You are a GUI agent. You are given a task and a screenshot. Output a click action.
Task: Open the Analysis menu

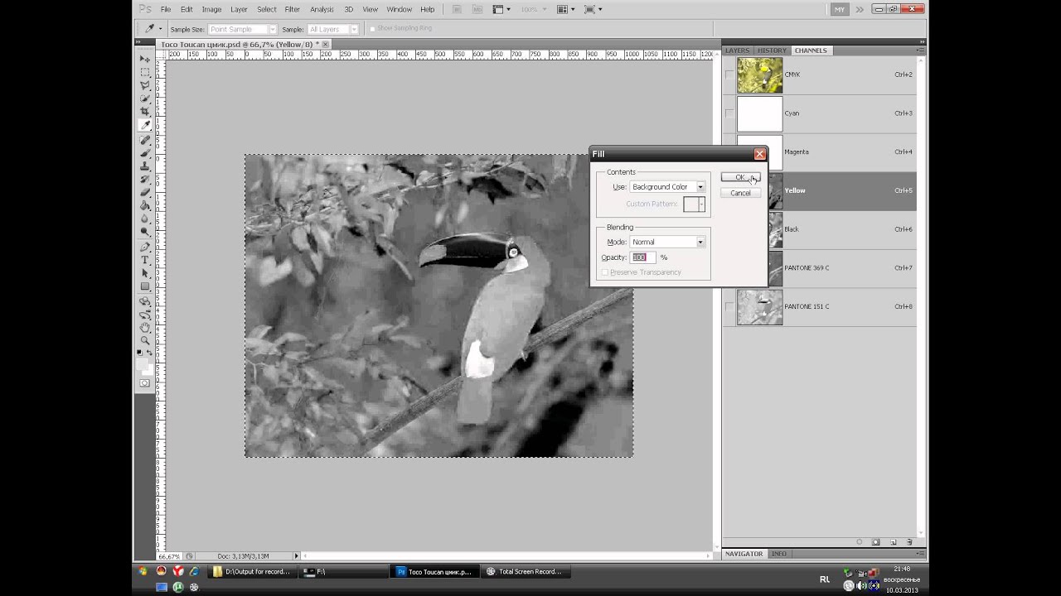click(x=322, y=9)
